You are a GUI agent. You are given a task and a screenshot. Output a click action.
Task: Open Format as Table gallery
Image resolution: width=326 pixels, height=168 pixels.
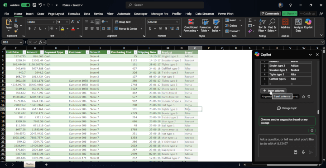point(205,25)
